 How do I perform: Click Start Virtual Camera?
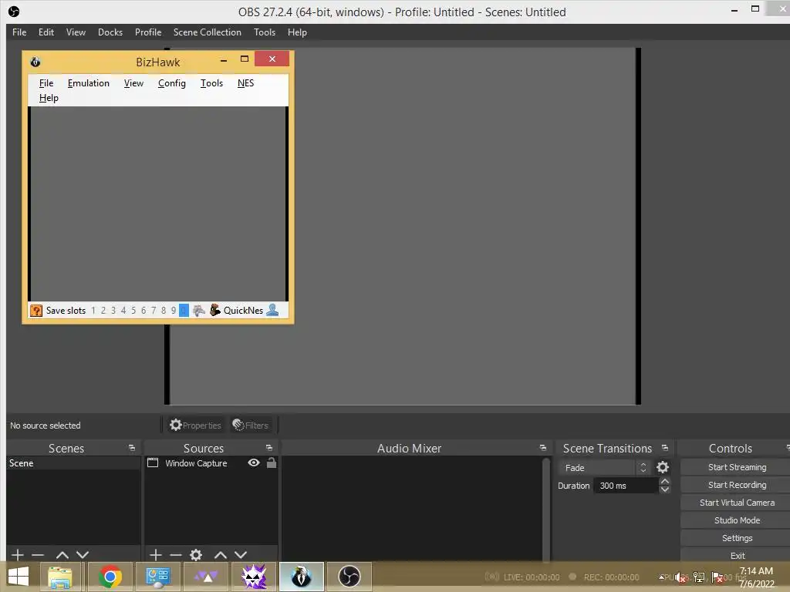[x=737, y=503]
